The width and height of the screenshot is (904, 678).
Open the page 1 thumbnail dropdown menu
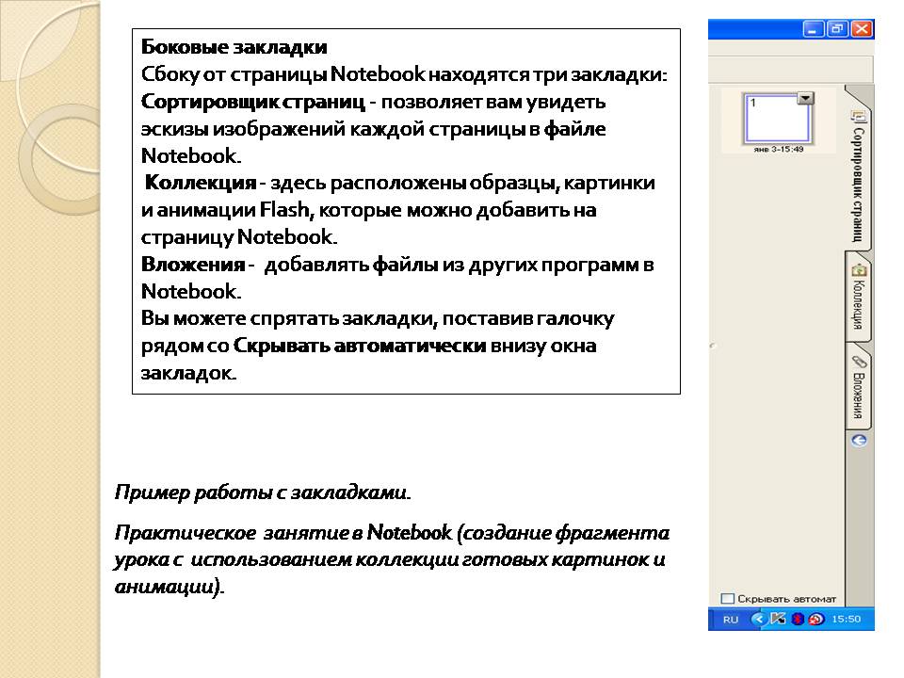[805, 99]
